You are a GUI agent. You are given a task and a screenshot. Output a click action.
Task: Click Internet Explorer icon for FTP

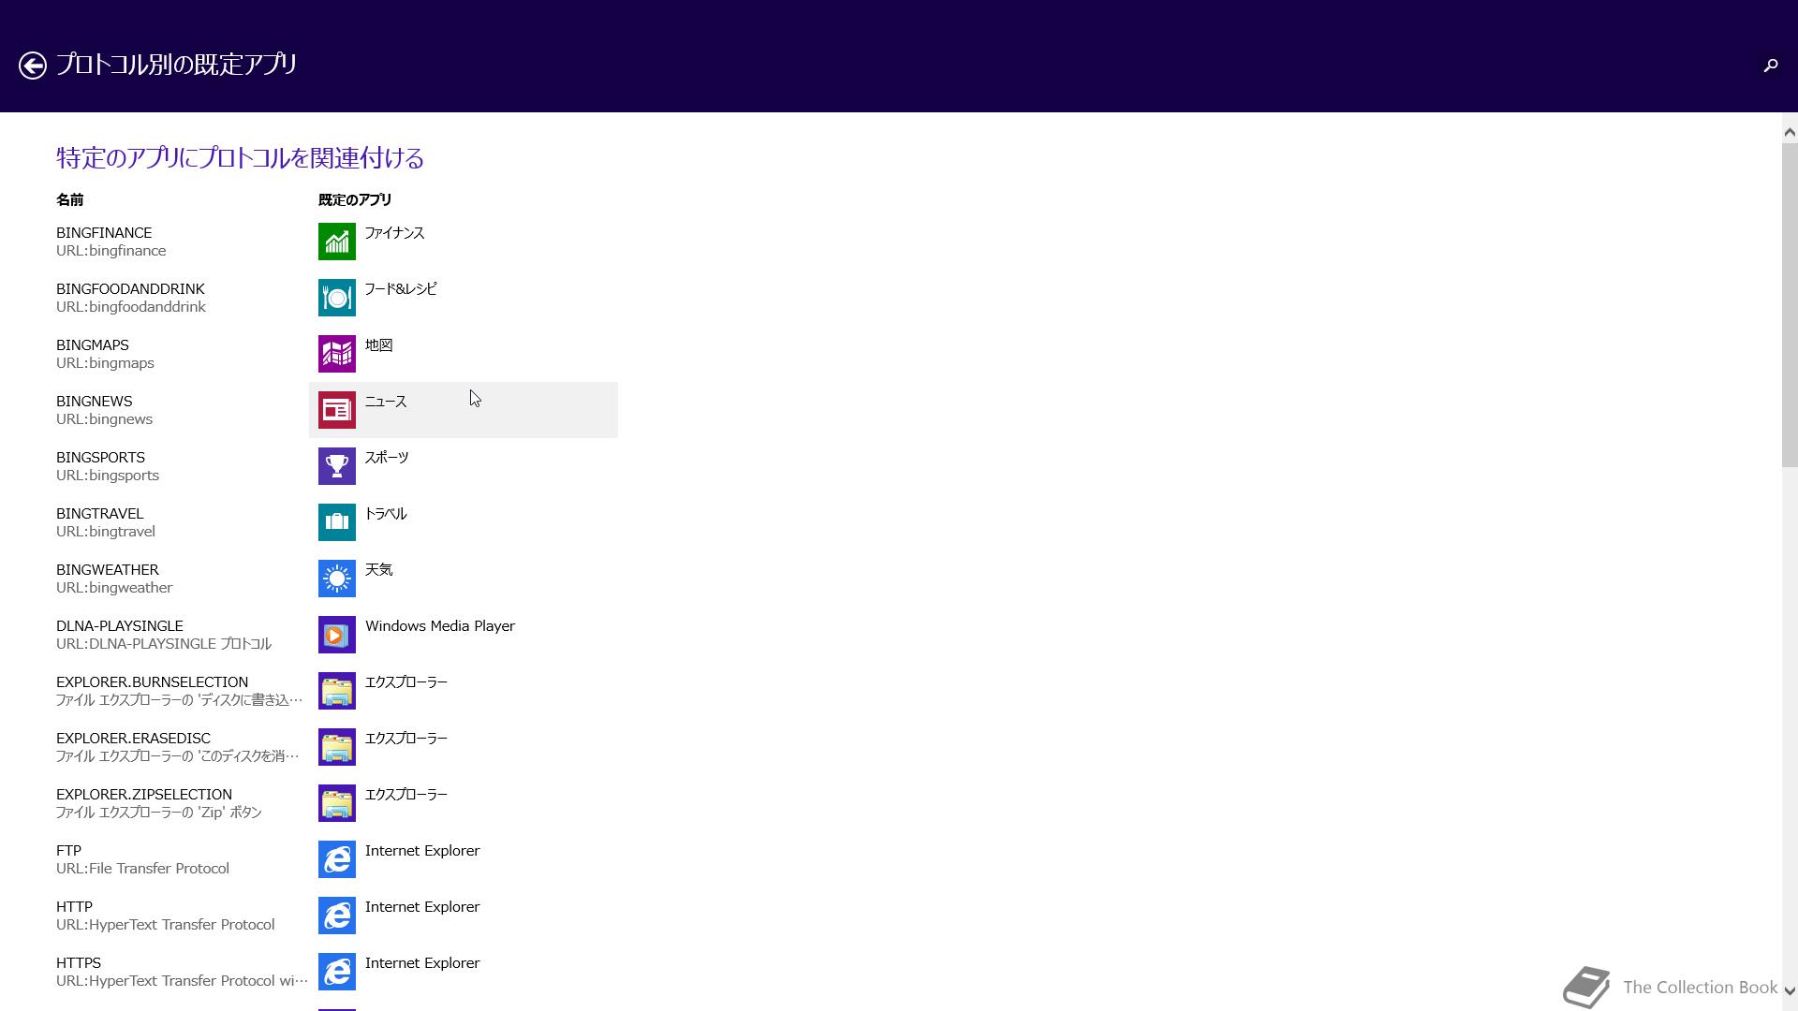click(x=337, y=859)
